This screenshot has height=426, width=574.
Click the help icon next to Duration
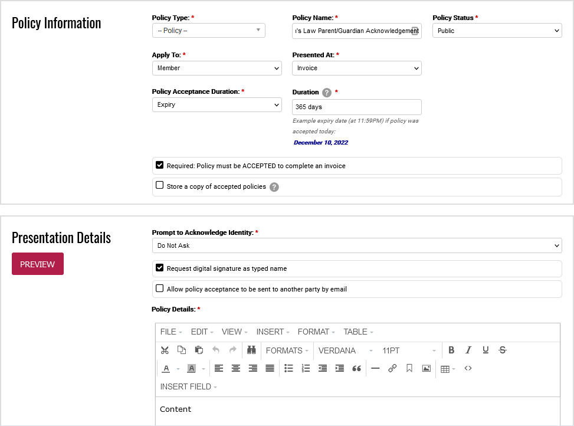(x=327, y=93)
